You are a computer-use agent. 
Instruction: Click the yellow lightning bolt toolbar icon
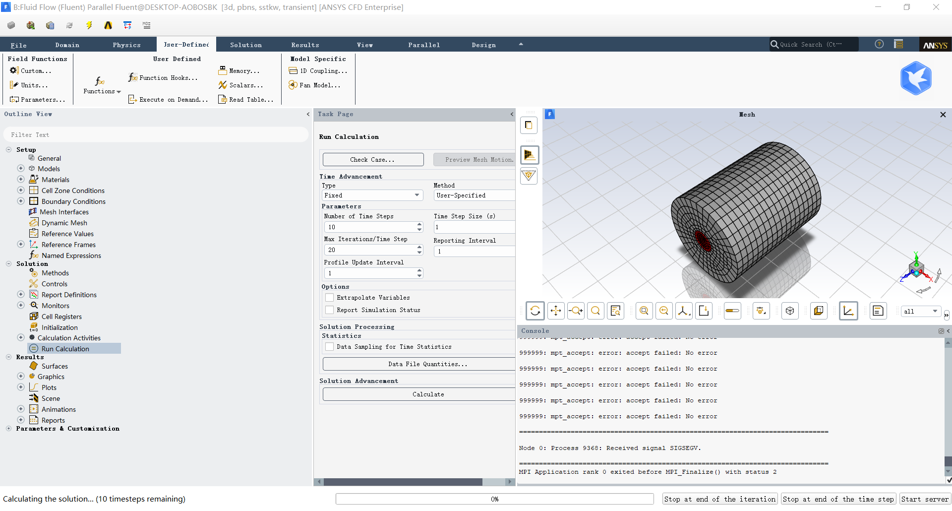pyautogui.click(x=89, y=25)
